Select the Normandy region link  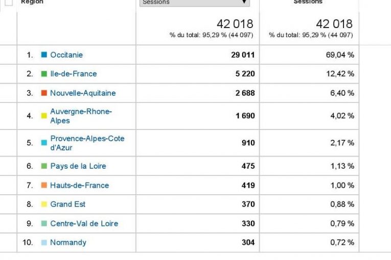pyautogui.click(x=68, y=242)
